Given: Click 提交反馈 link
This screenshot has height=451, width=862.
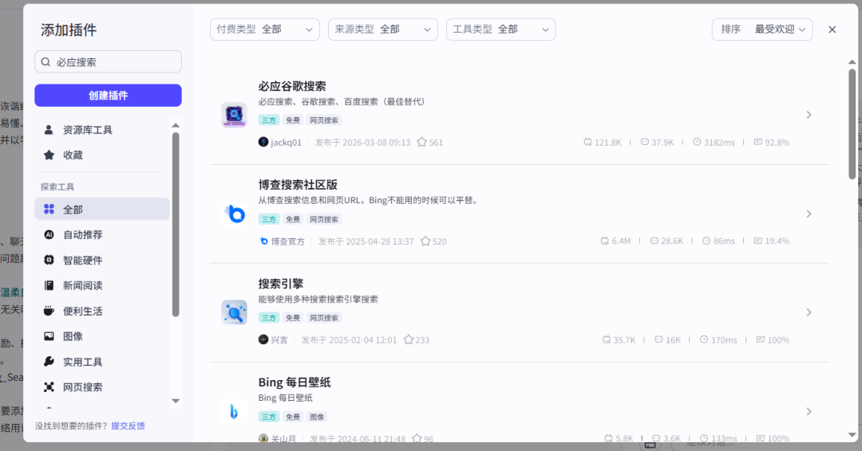Looking at the screenshot, I should [128, 426].
